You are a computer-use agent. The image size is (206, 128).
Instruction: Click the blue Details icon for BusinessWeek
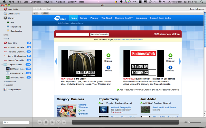(170, 67)
